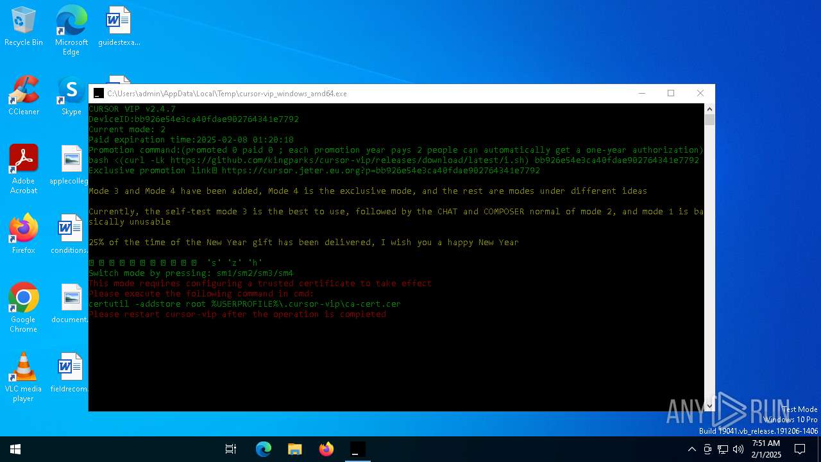Click the 'CURSOR VIP v2.4.7' console line
The height and width of the screenshot is (462, 821).
tap(132, 109)
